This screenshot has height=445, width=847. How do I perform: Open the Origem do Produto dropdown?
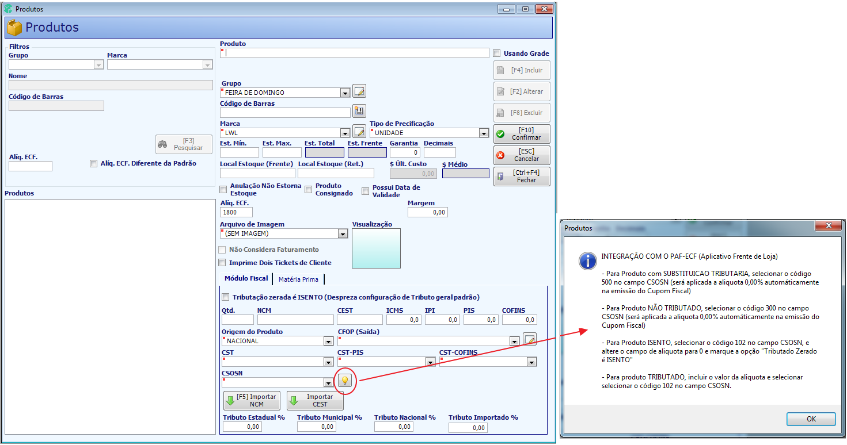click(328, 341)
